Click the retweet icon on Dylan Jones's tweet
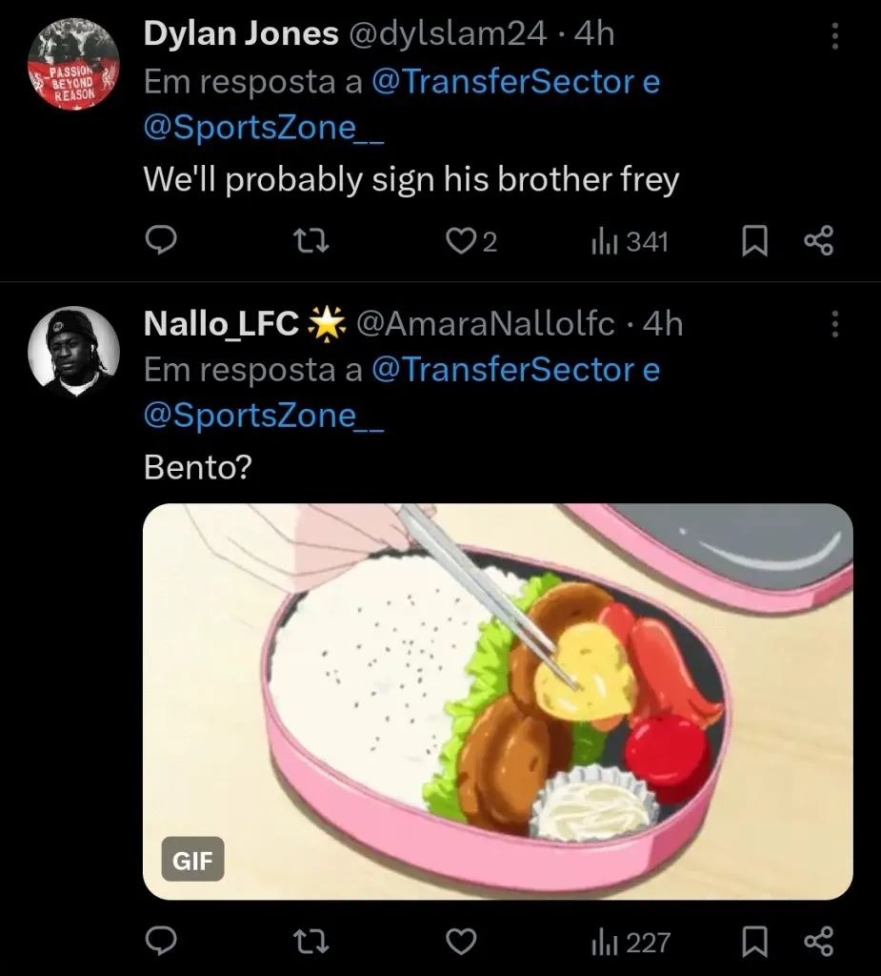Viewport: 881px width, 976px height. pyautogui.click(x=310, y=241)
